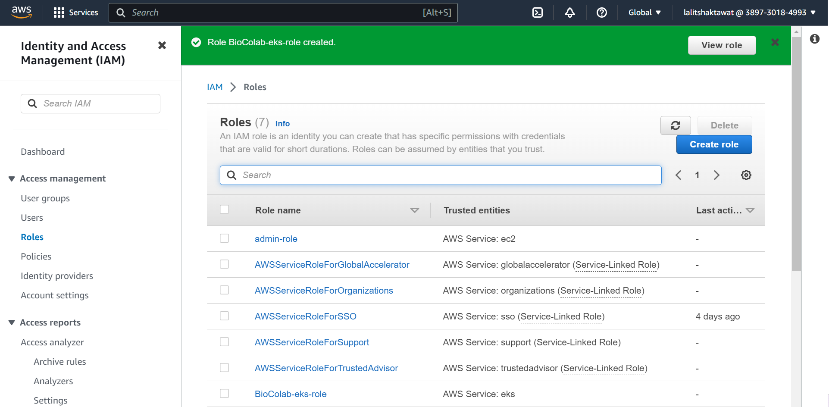Select all roles checkbox in header
The height and width of the screenshot is (407, 829).
[x=225, y=210]
